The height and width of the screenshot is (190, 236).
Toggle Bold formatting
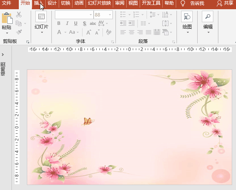59,23
